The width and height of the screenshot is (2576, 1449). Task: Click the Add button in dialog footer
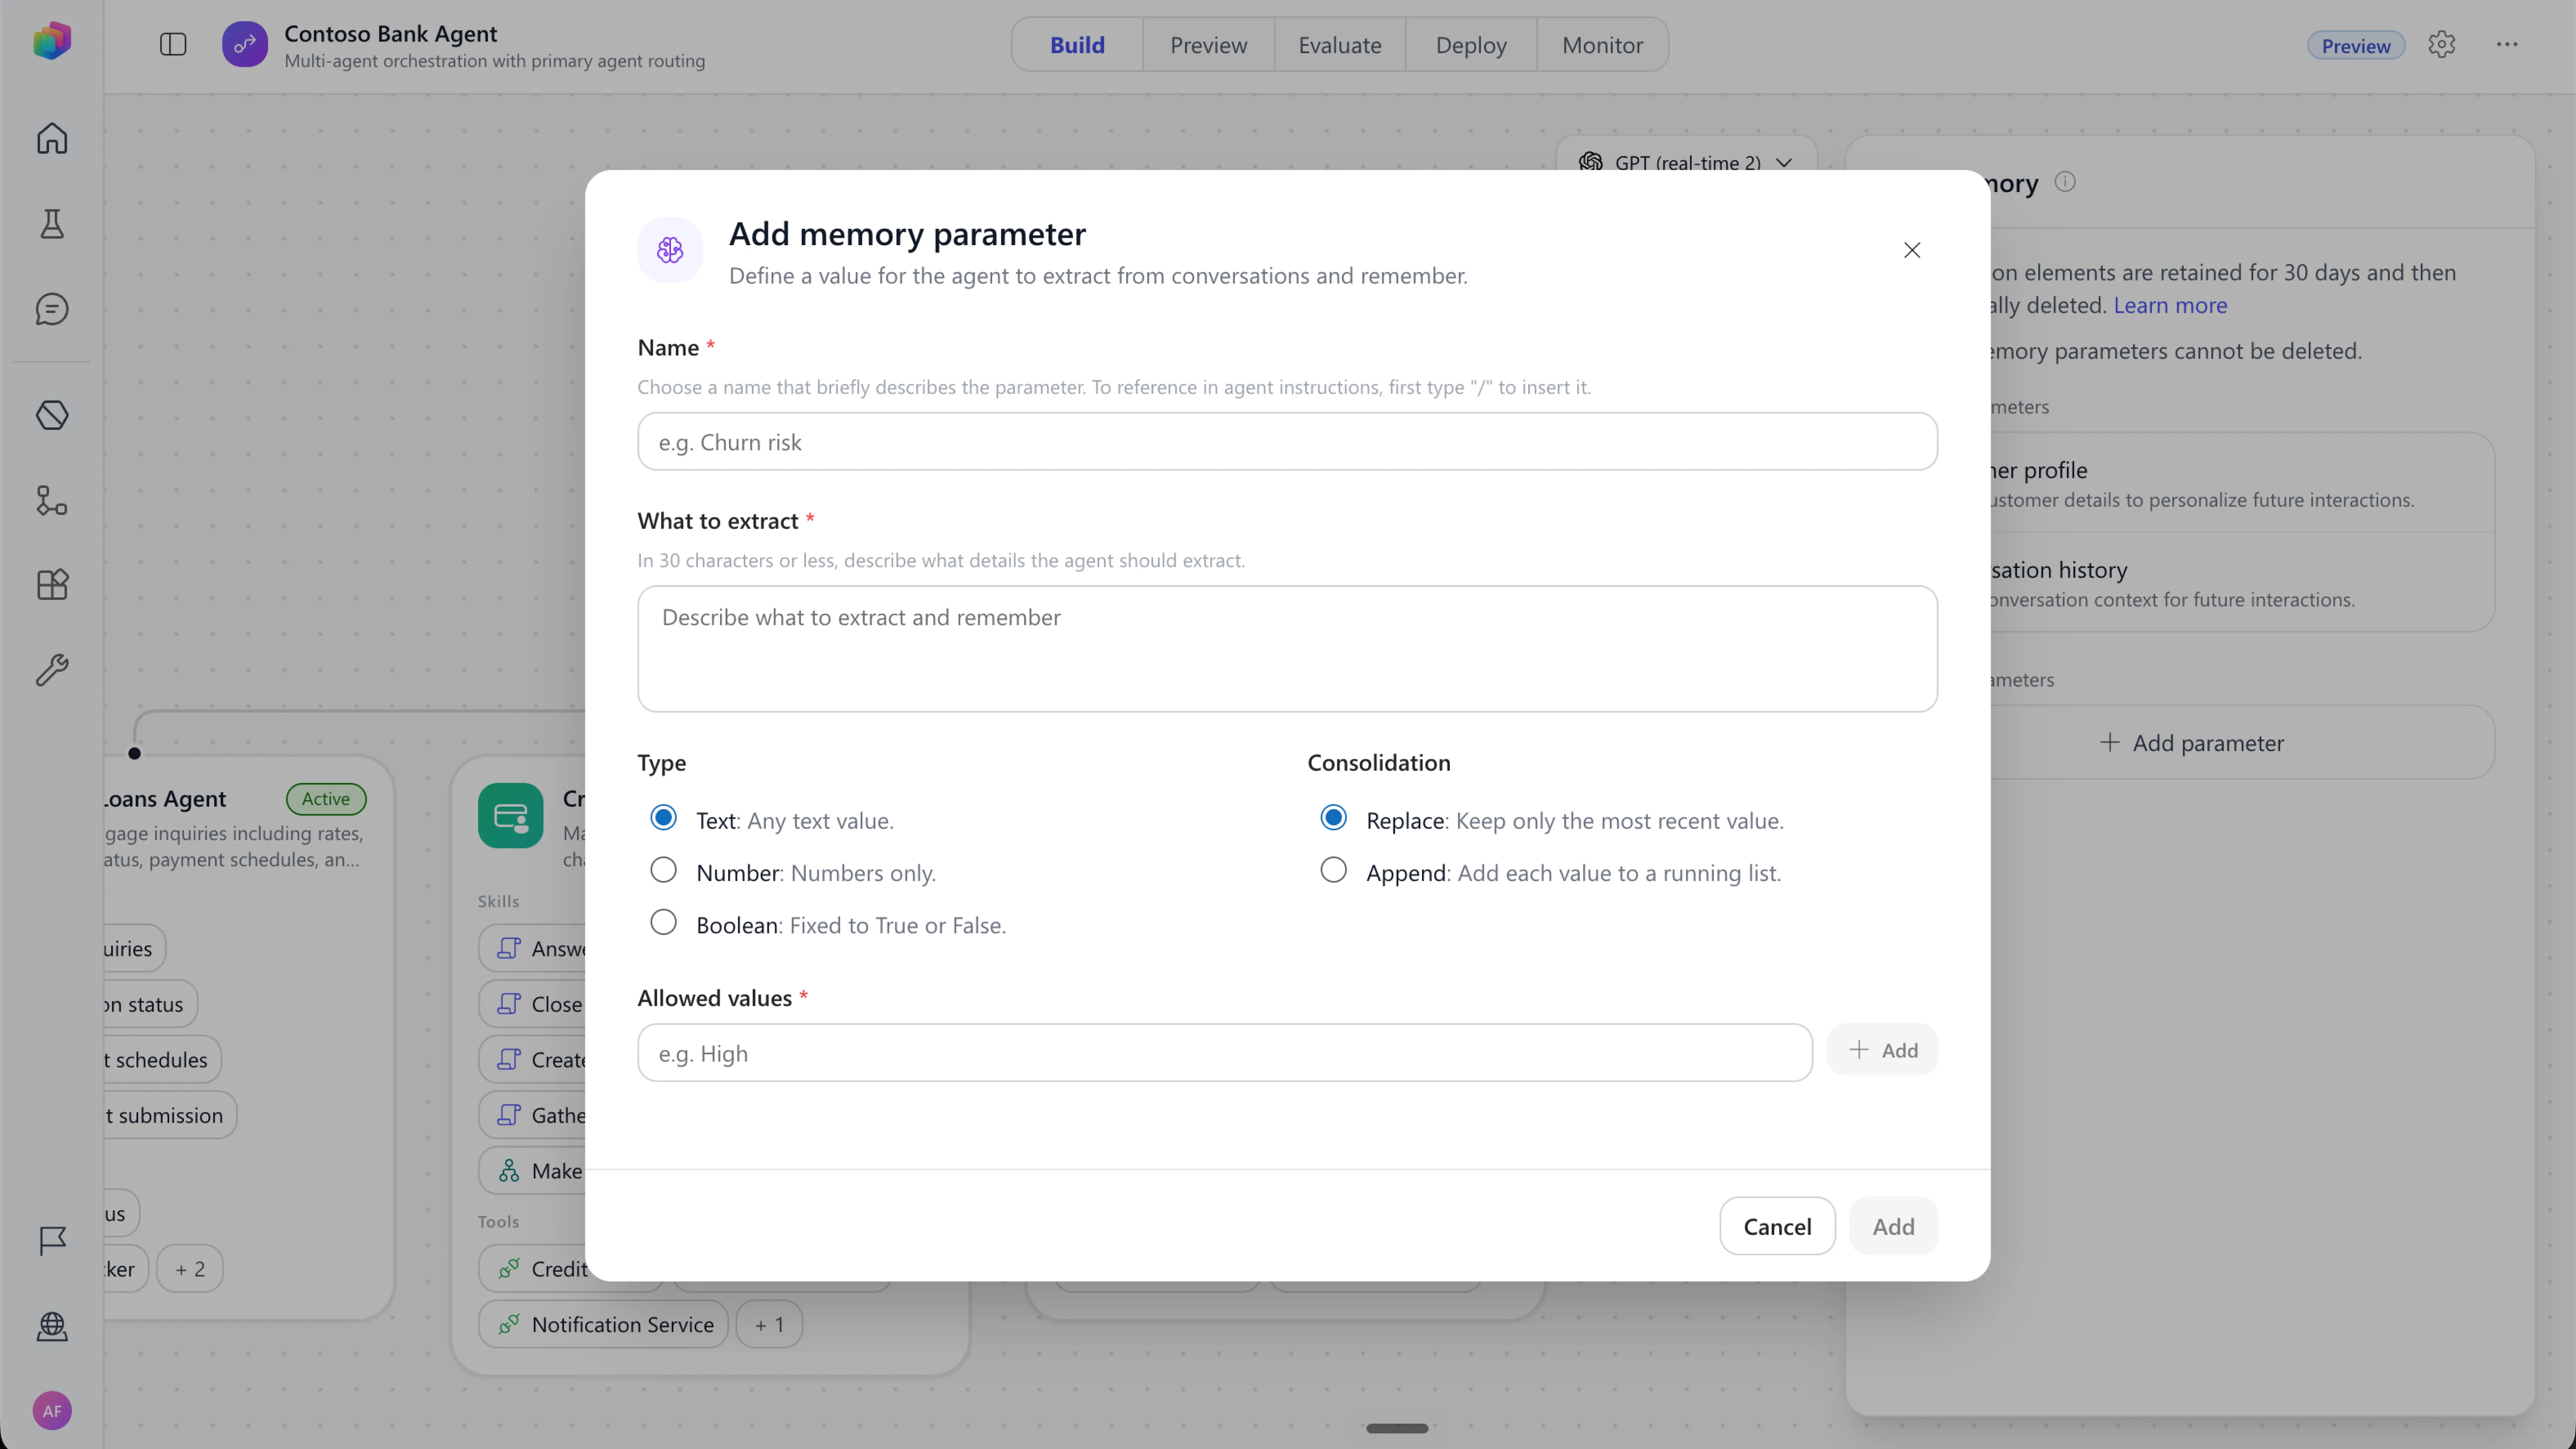click(x=1893, y=1226)
